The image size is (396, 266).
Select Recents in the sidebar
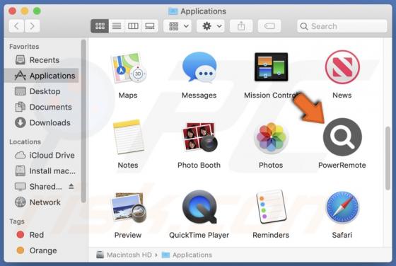click(x=42, y=60)
